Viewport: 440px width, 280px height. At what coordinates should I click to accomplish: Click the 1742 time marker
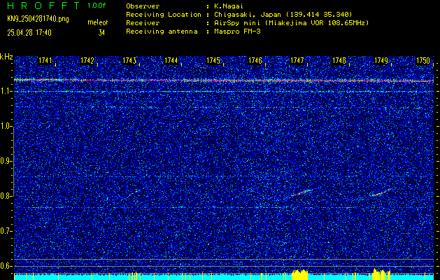[x=87, y=60]
